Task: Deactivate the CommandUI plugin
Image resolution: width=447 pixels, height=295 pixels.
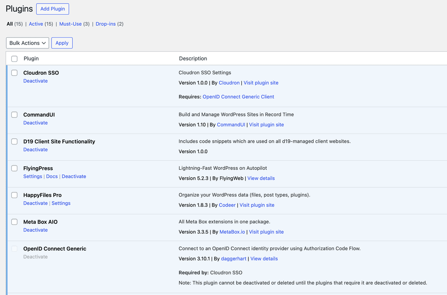Action: 35,123
